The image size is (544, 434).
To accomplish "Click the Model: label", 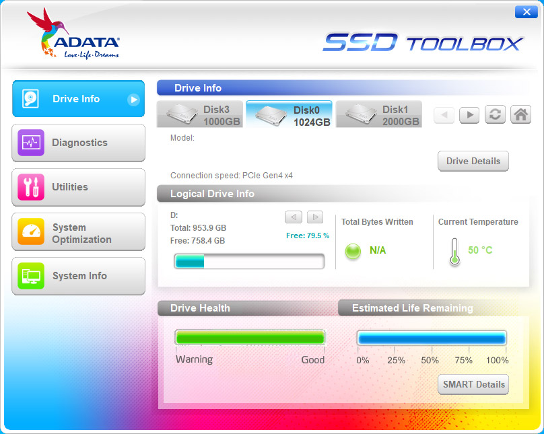I will click(182, 138).
